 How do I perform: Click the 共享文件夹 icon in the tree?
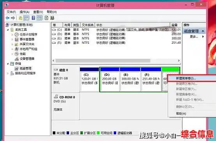tap(16, 44)
